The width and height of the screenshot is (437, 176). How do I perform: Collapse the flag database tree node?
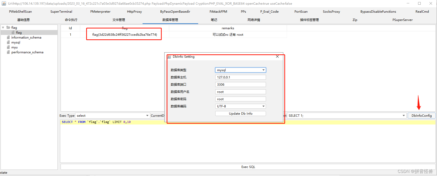[x=3, y=27]
